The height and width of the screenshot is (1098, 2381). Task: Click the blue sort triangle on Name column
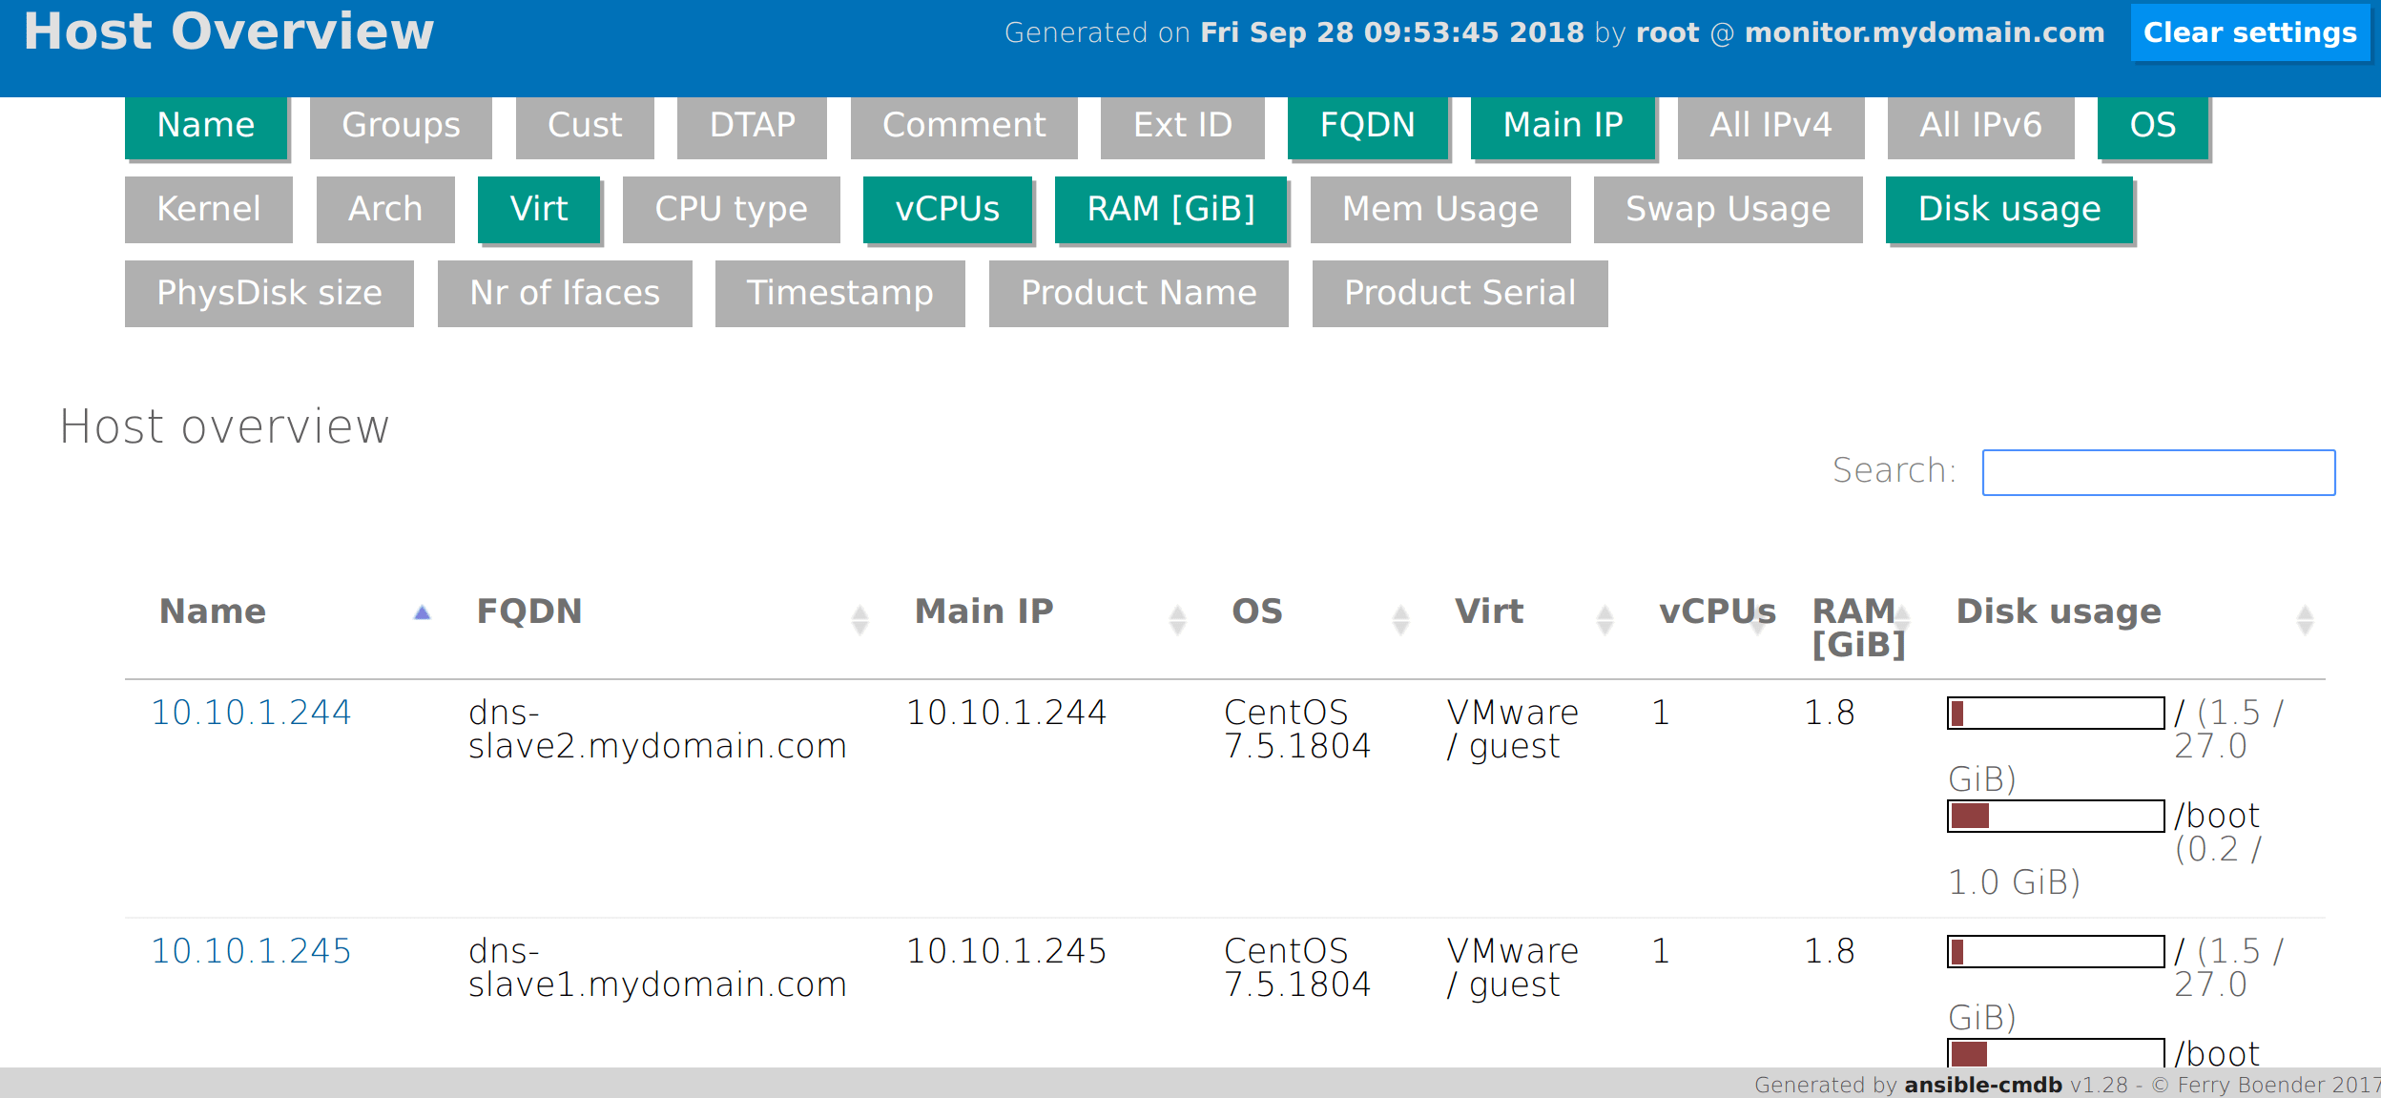click(423, 613)
